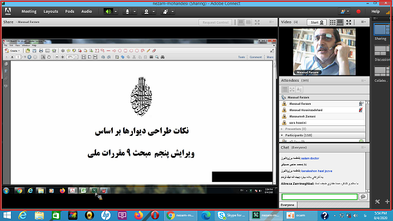Toggle Share pod scroll view
The height and width of the screenshot is (221, 393).
248,22
